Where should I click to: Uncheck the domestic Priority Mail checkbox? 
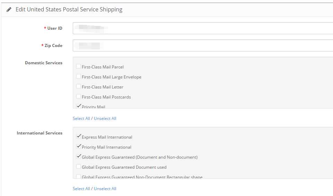[79, 106]
